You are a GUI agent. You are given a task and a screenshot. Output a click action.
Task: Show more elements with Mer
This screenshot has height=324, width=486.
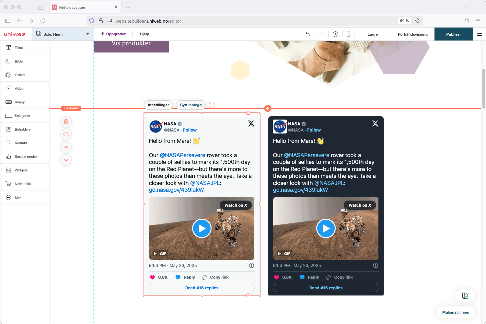click(x=25, y=198)
